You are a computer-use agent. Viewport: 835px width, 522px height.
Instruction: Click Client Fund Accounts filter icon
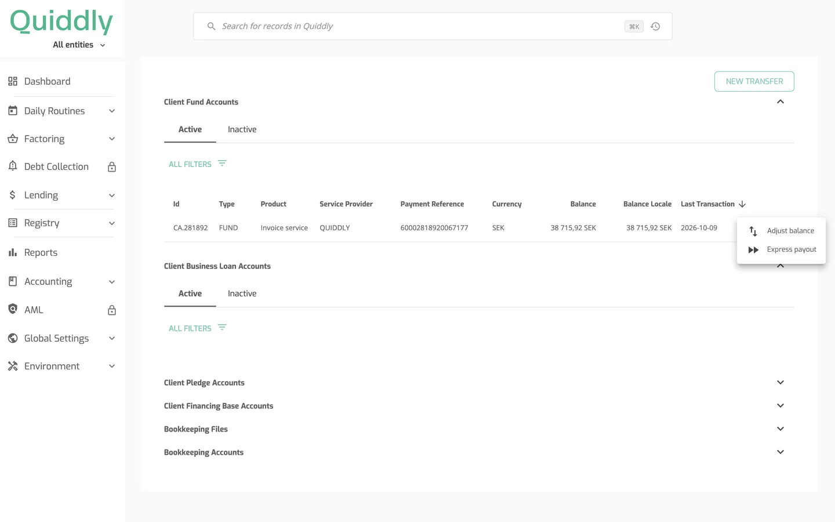[222, 164]
